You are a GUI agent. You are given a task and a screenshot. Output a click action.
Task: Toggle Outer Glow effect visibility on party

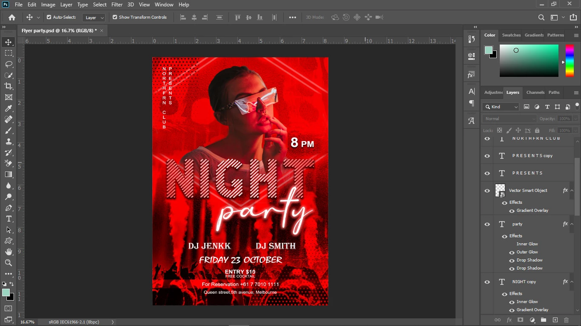click(512, 253)
